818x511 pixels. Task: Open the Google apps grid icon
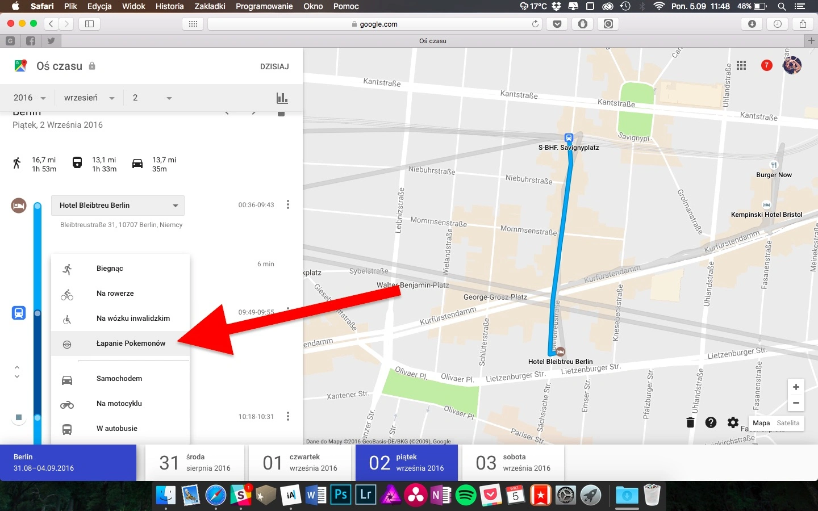tap(741, 65)
